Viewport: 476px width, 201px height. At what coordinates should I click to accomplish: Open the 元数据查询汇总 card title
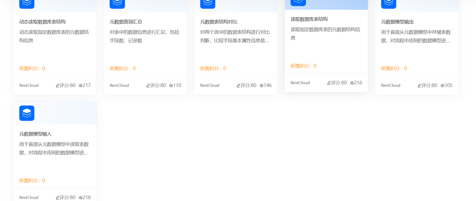[126, 22]
